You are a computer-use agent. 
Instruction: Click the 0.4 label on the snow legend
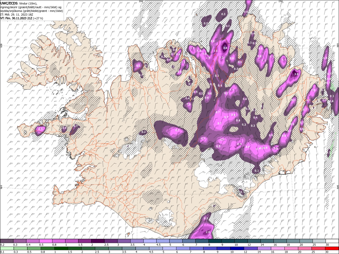[x=28, y=245]
